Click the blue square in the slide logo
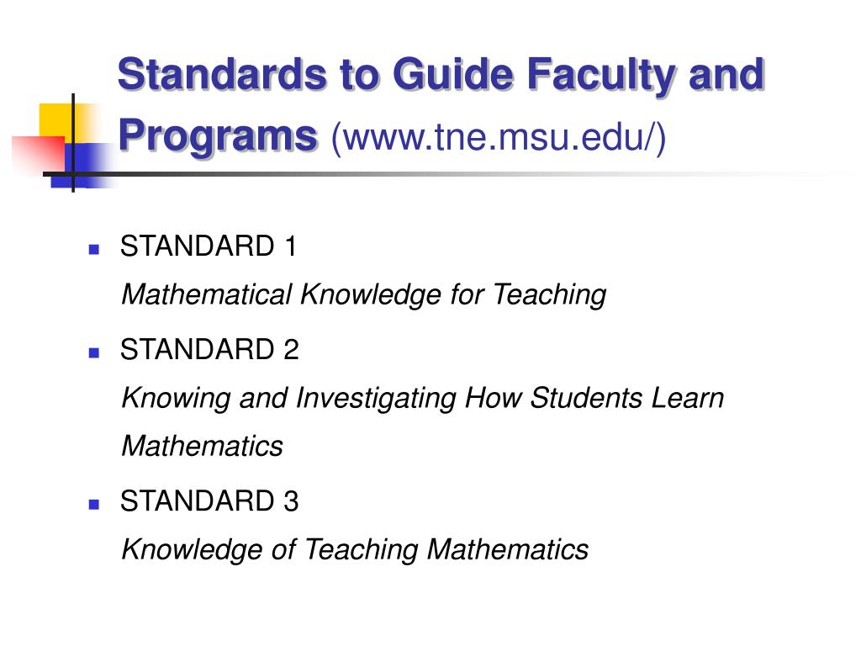This screenshot has width=861, height=646. point(86,165)
